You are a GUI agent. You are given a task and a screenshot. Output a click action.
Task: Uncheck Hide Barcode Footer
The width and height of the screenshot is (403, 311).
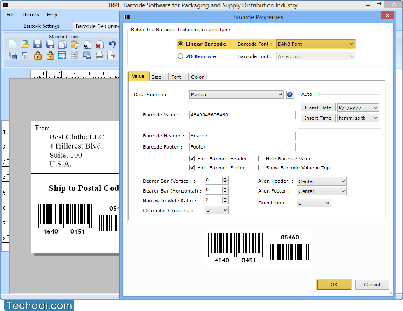pyautogui.click(x=192, y=168)
